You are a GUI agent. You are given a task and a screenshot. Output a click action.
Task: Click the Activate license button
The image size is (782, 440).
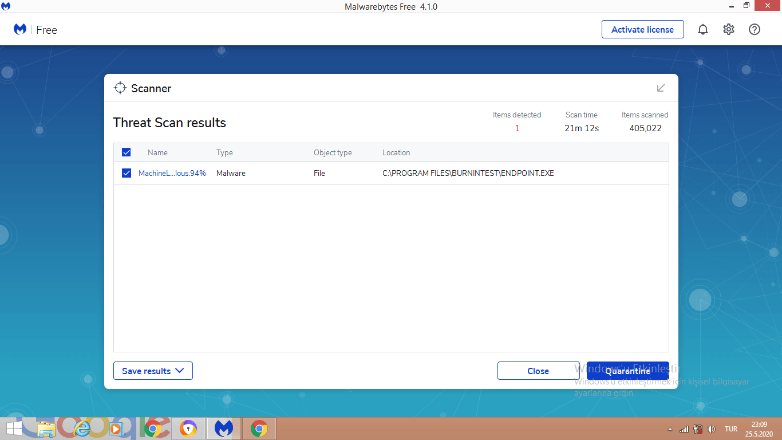(x=642, y=29)
